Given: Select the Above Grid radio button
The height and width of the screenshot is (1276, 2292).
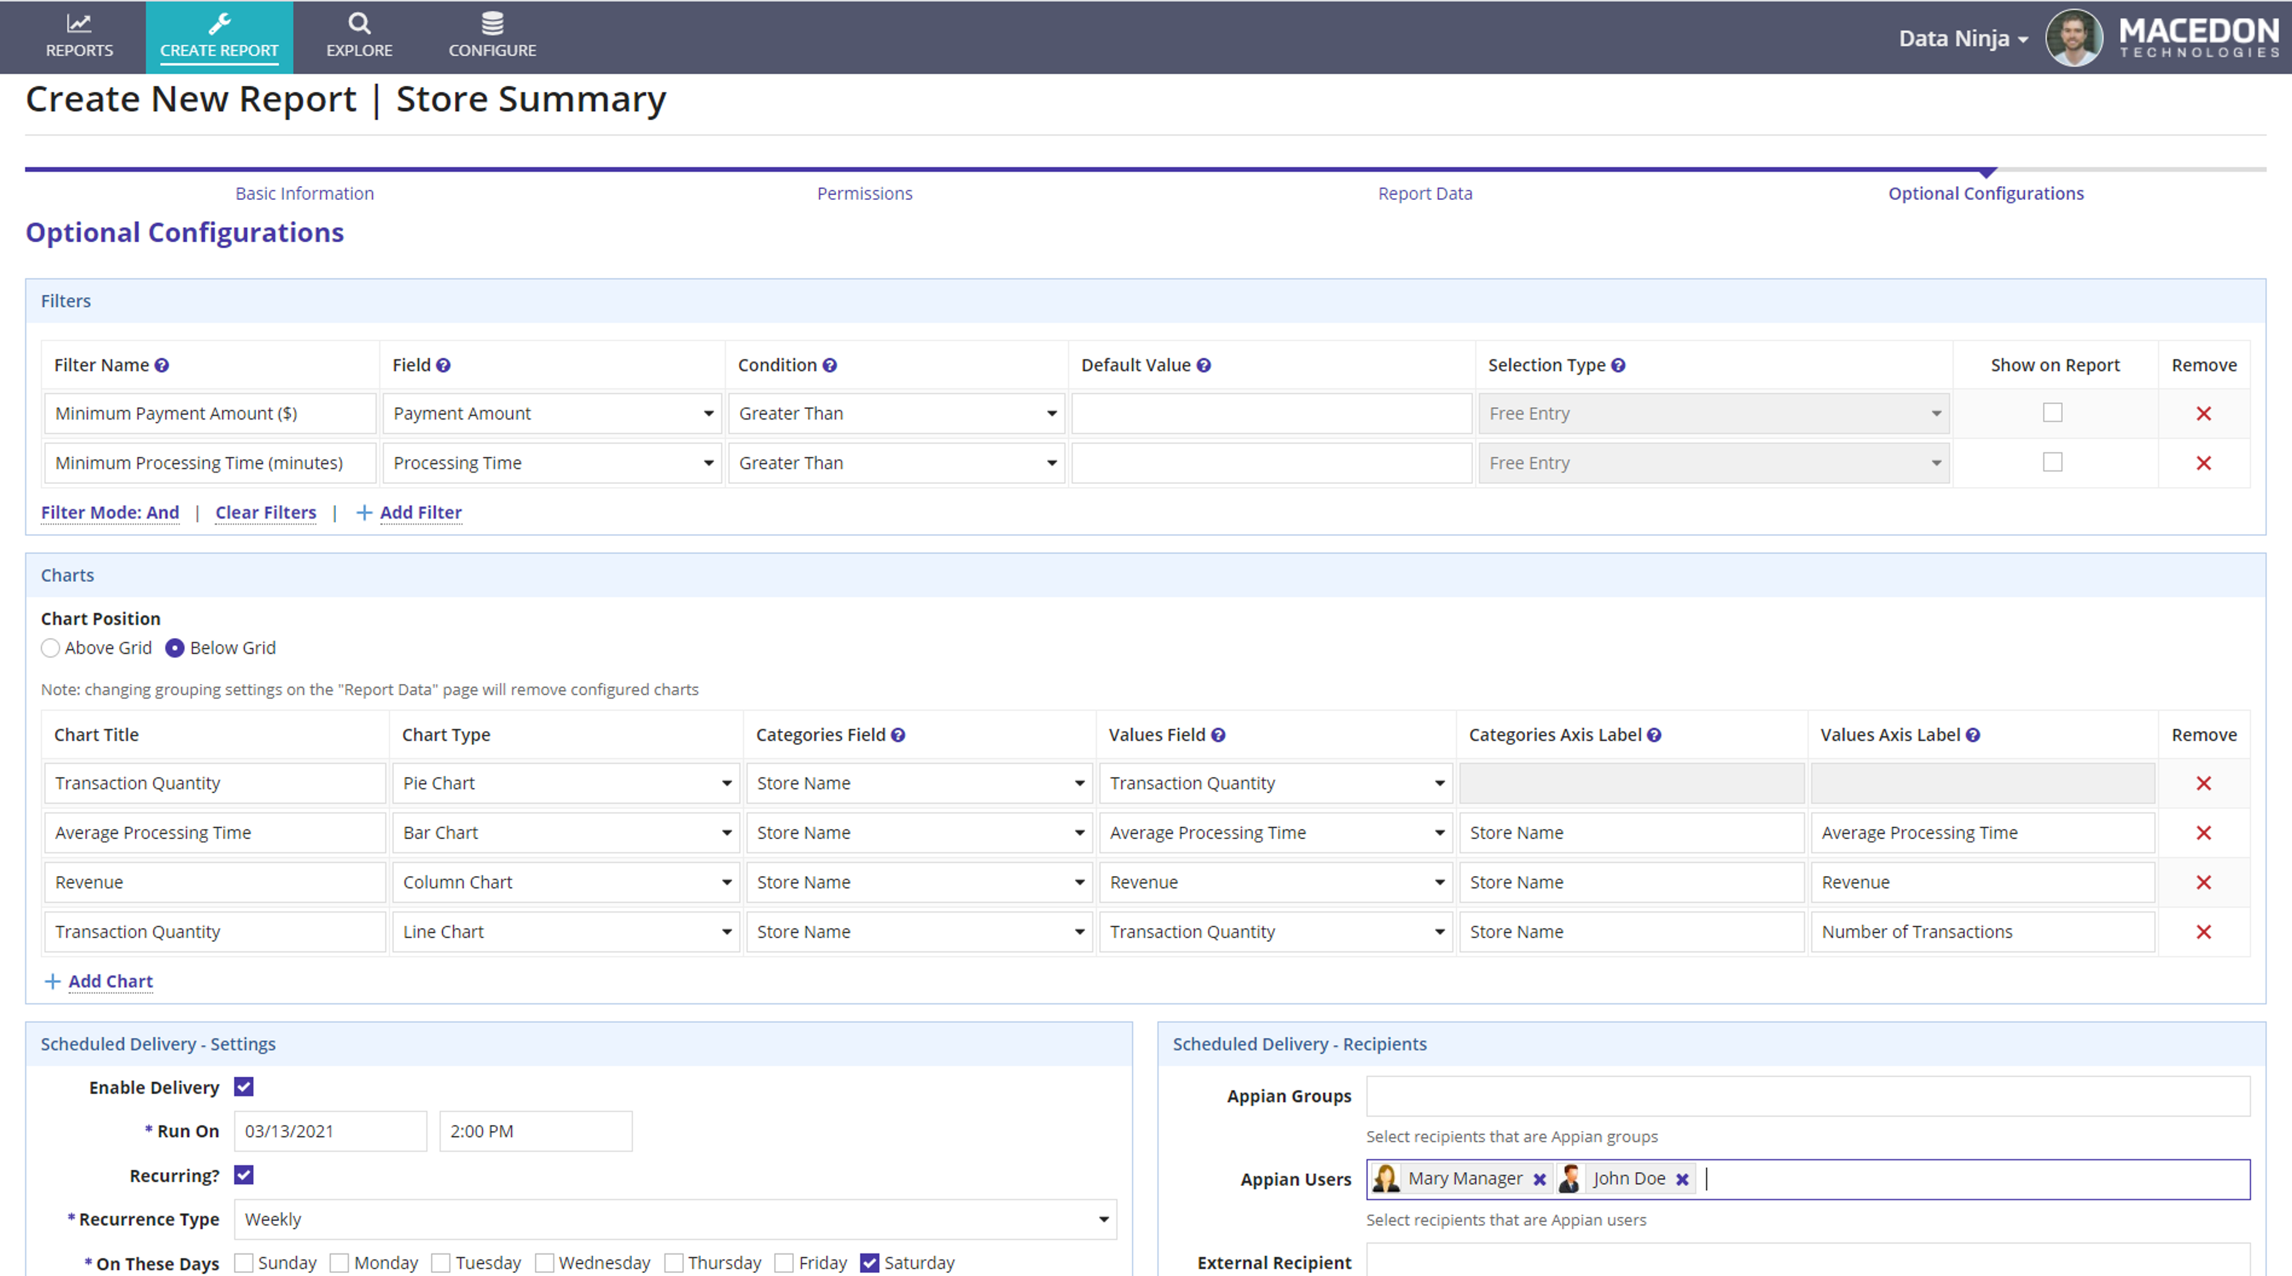Looking at the screenshot, I should point(51,648).
